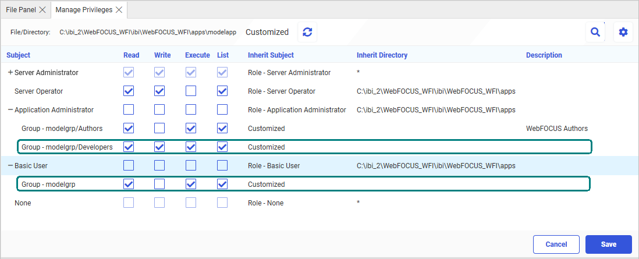Click Role - Basic User inherit text
The width and height of the screenshot is (639, 259).
pyautogui.click(x=274, y=166)
